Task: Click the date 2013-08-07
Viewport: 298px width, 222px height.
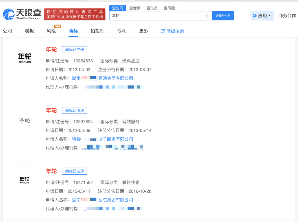Action: pos(140,70)
